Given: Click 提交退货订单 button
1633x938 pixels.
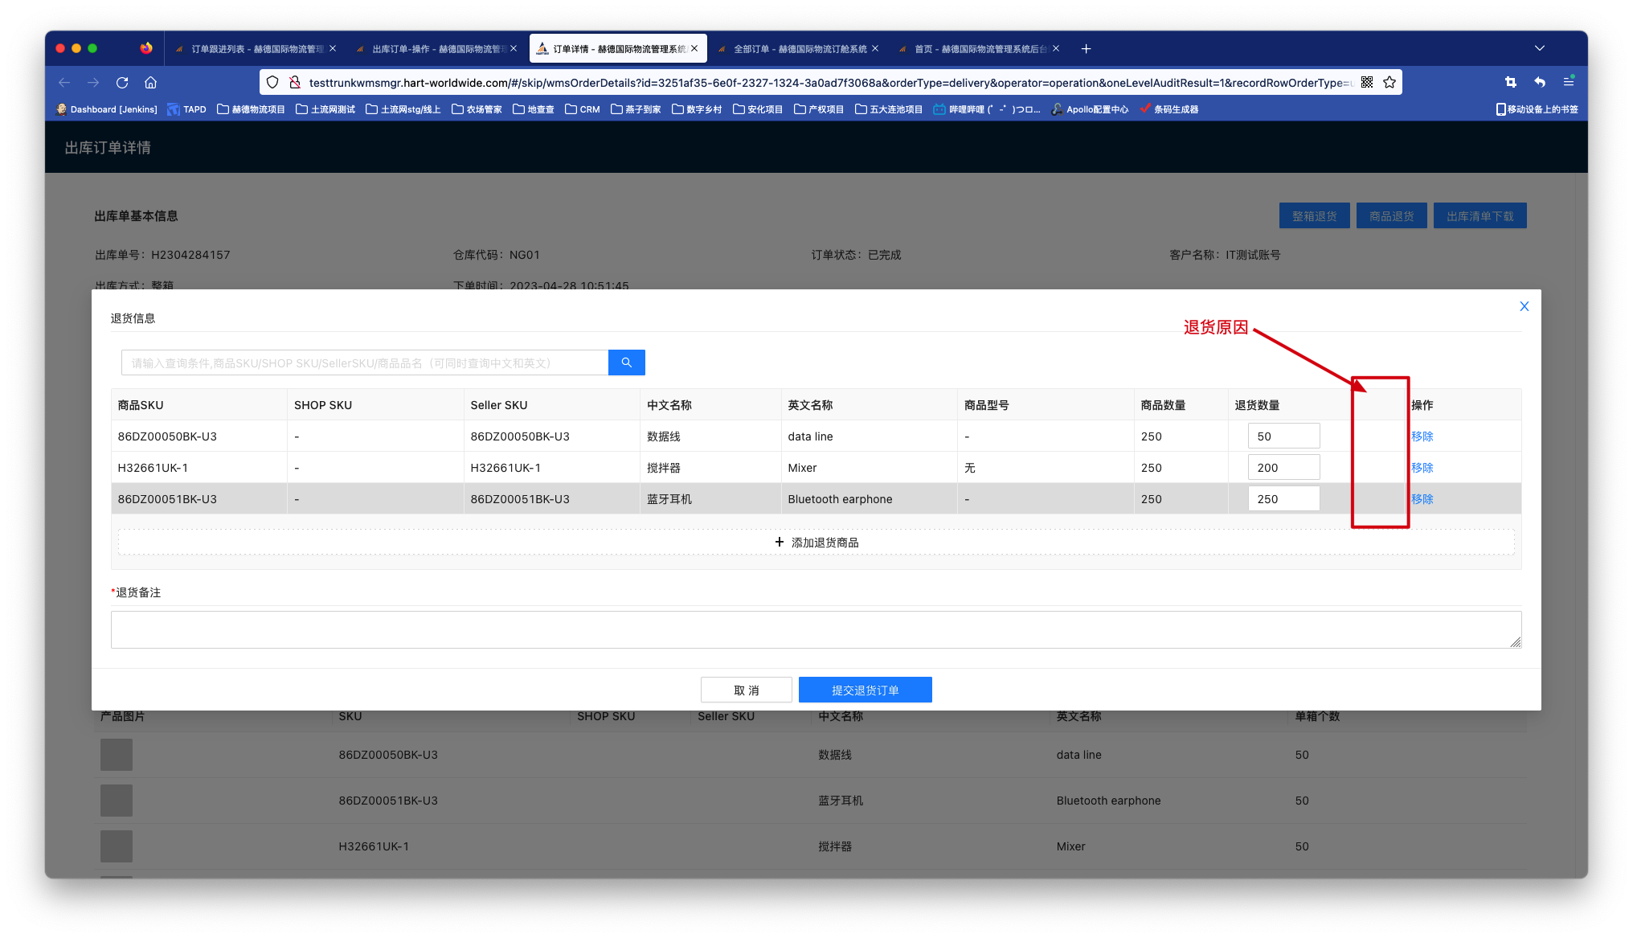Looking at the screenshot, I should (x=865, y=690).
